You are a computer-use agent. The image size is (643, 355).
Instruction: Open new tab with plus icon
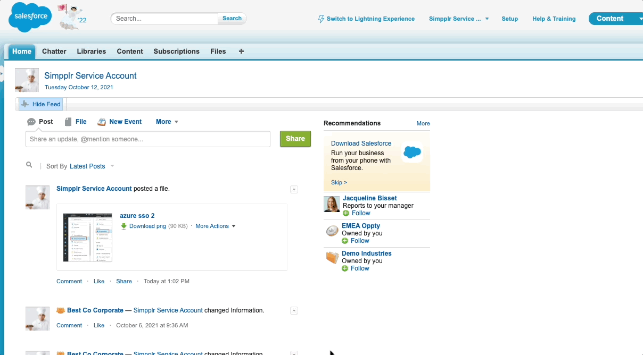tap(241, 52)
